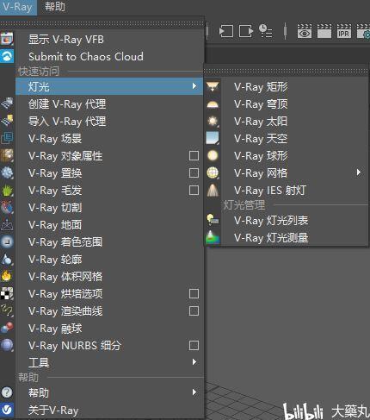Click the IPR render clapperboard icon

point(343,31)
